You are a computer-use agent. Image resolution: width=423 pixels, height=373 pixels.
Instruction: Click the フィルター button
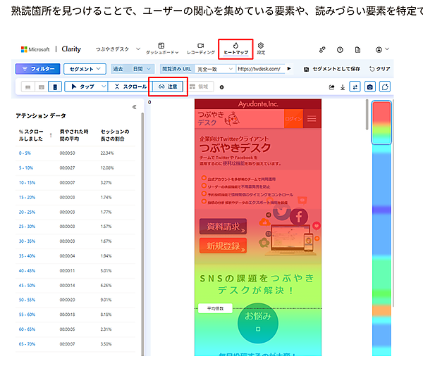37,69
